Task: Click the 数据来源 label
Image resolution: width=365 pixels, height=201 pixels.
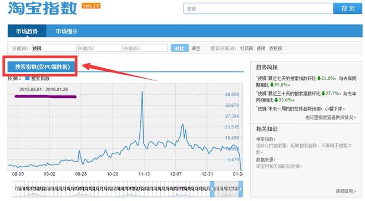Action: click(x=266, y=160)
